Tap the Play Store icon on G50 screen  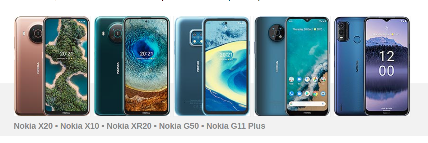click(307, 94)
